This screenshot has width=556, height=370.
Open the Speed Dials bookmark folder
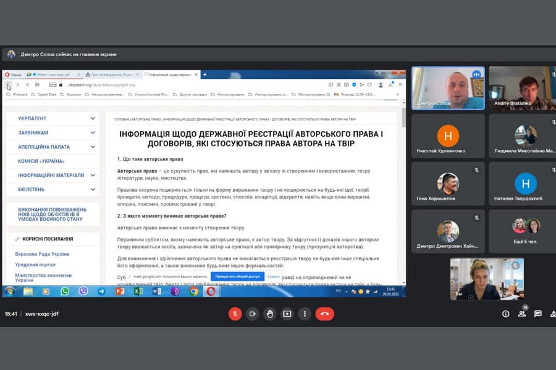tap(44, 94)
